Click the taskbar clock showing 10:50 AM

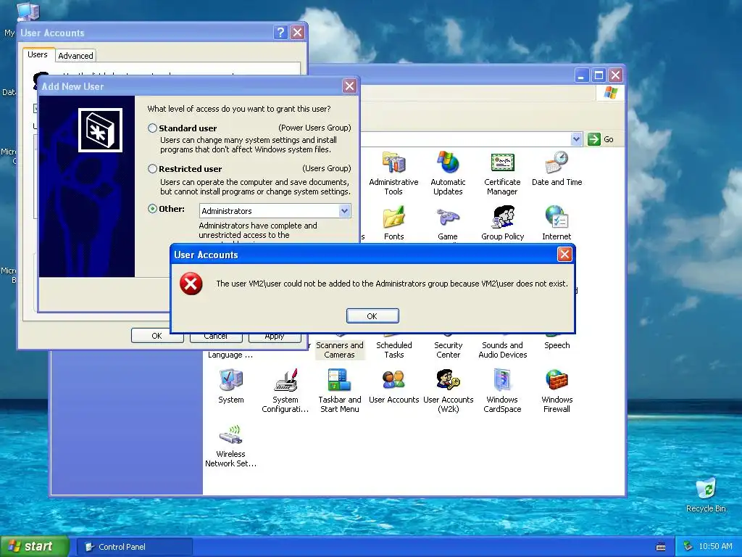coord(715,546)
